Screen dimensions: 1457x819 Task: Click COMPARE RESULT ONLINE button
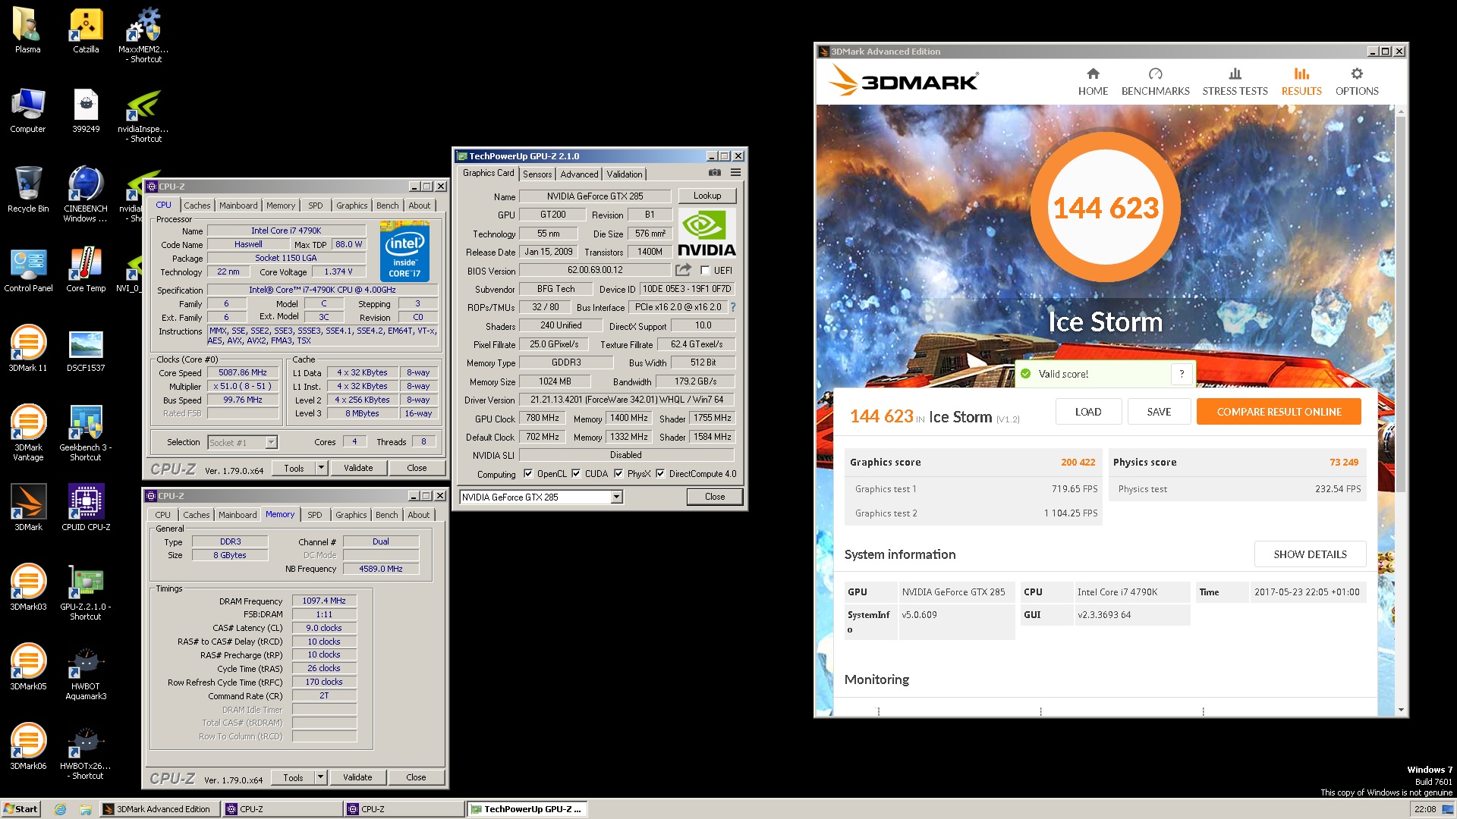click(1279, 412)
